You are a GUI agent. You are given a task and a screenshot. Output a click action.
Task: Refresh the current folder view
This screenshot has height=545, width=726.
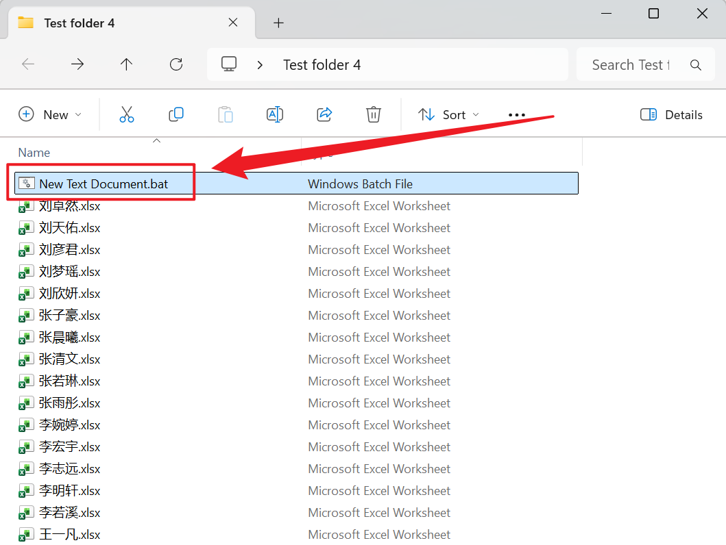(176, 64)
